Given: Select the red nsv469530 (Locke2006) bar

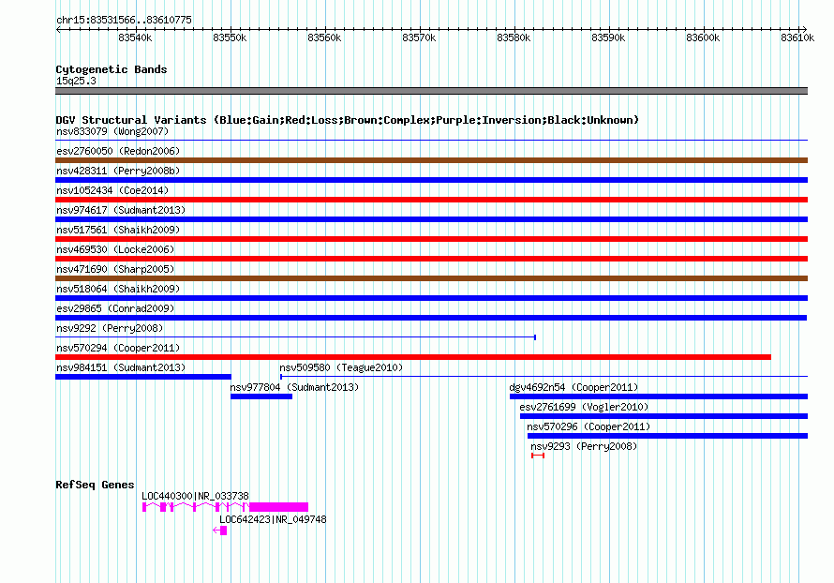Looking at the screenshot, I should (431, 259).
